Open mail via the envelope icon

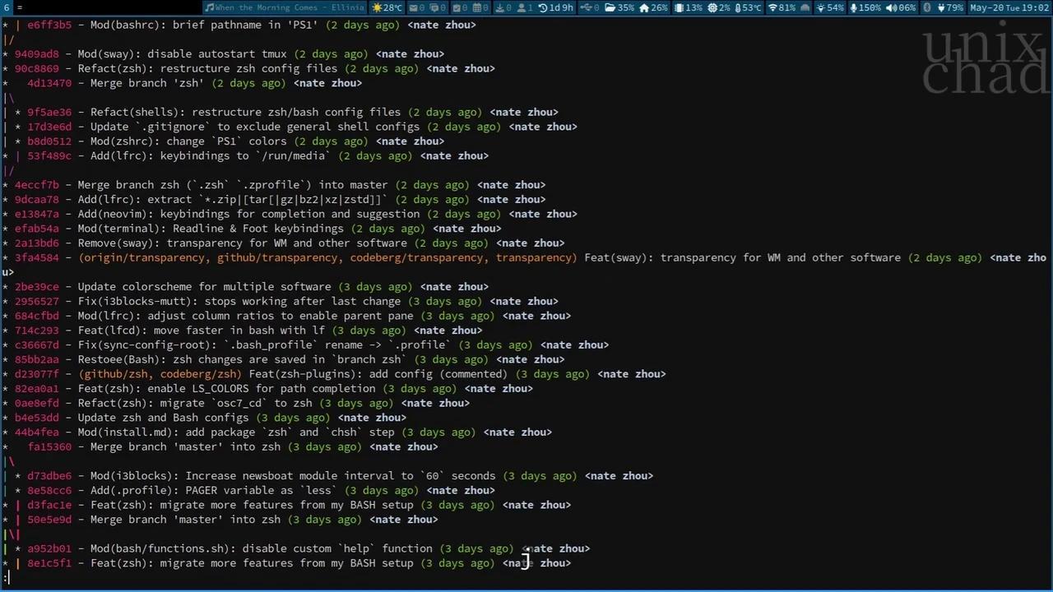pyautogui.click(x=412, y=7)
